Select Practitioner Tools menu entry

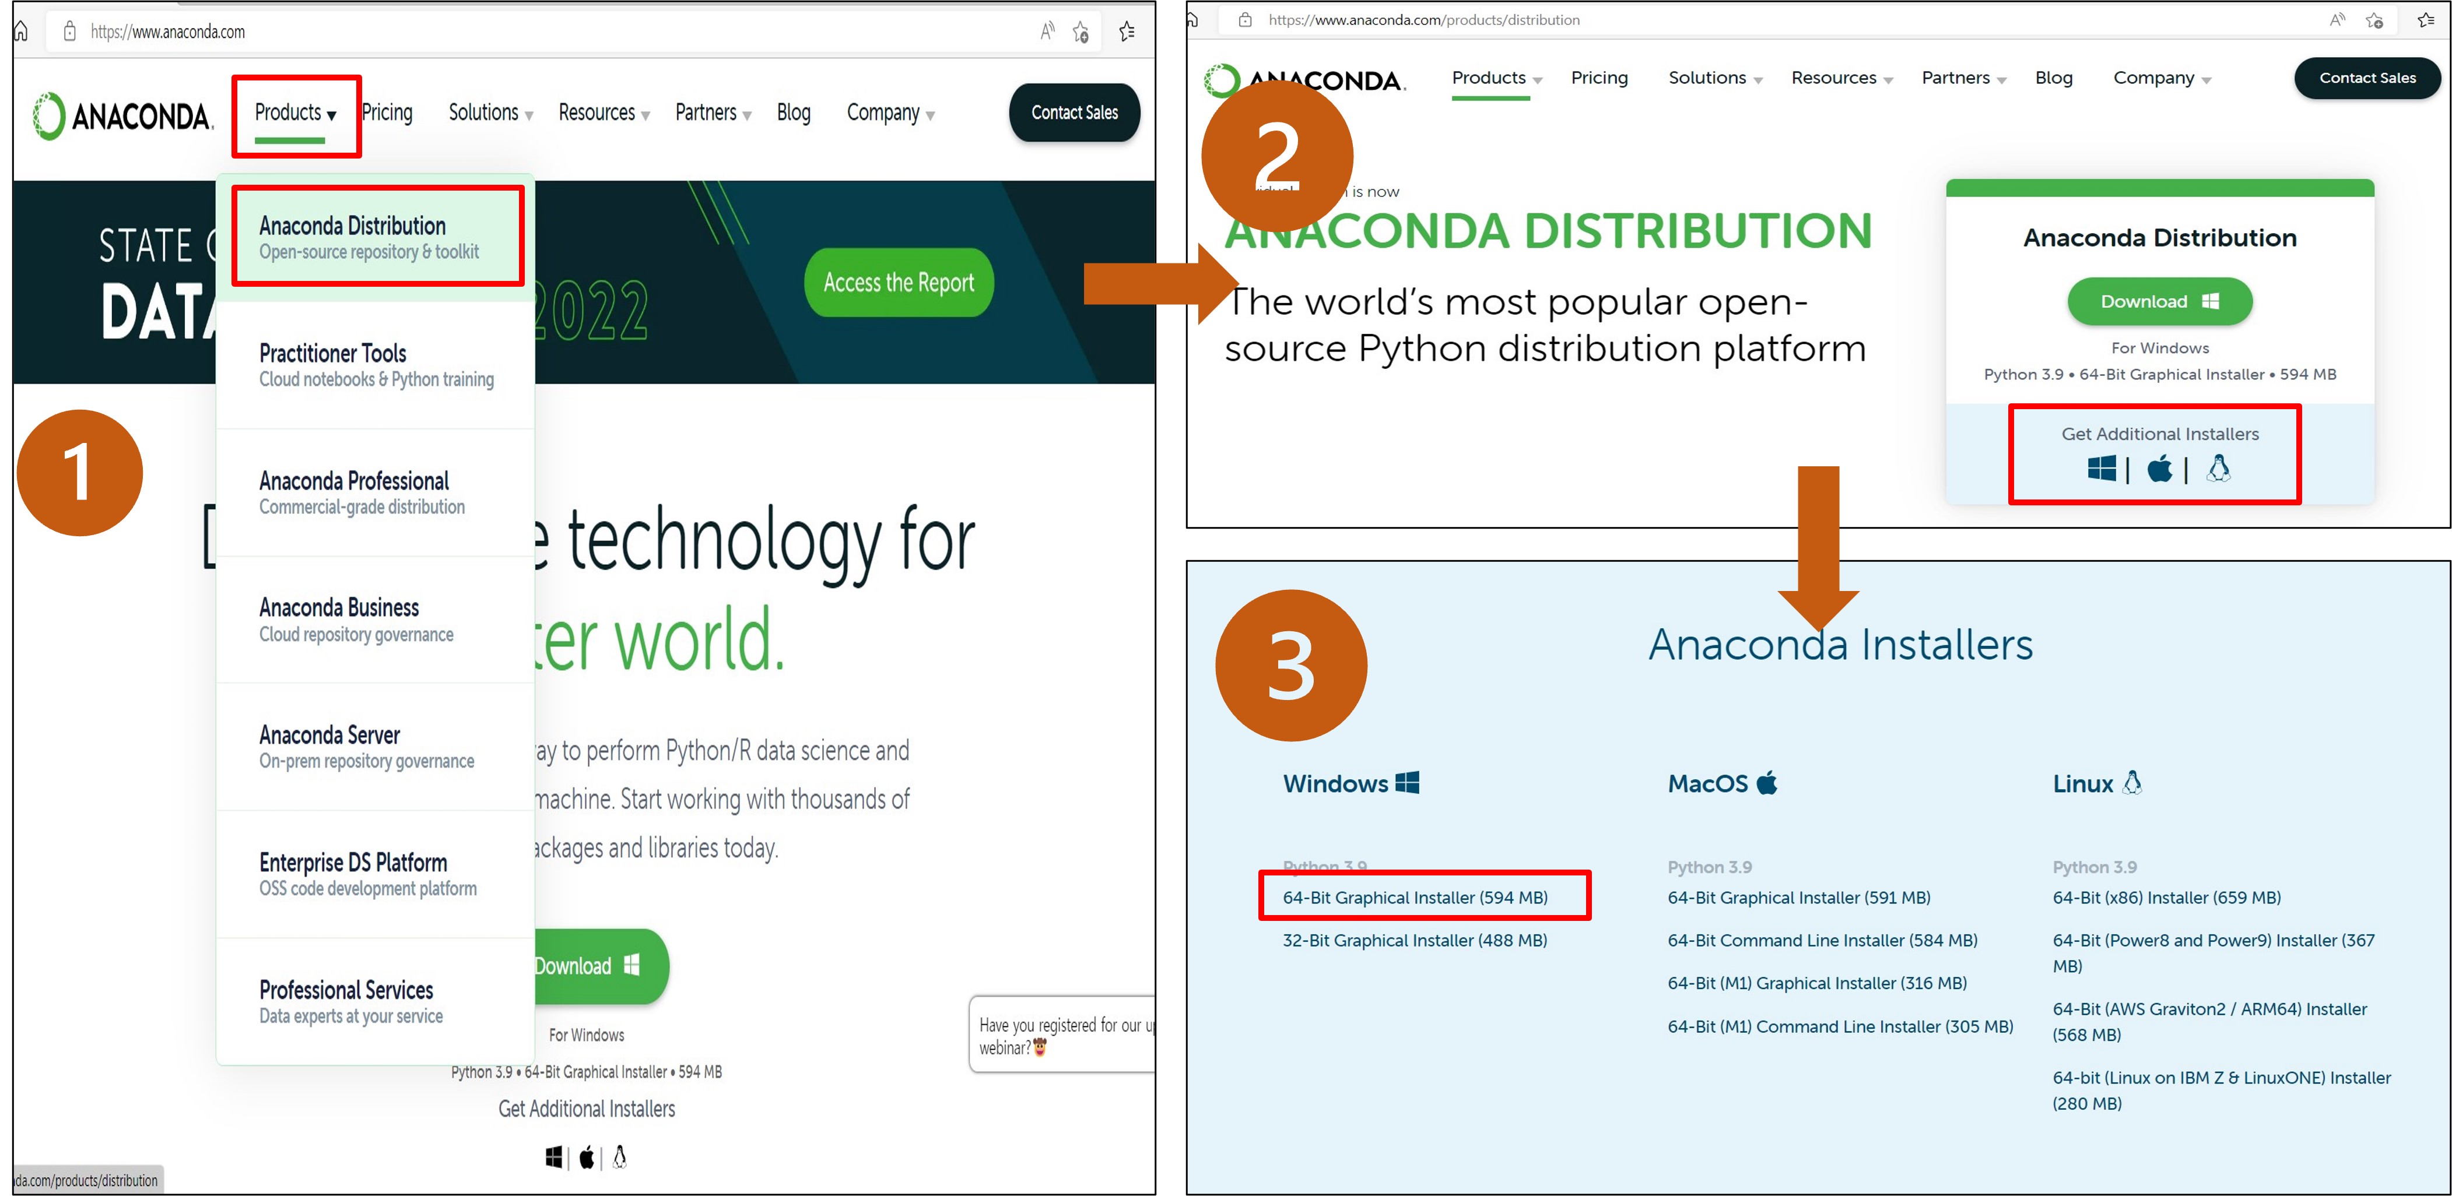[x=376, y=365]
